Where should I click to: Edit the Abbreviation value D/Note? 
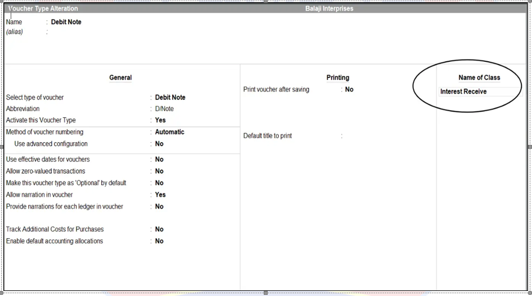164,109
